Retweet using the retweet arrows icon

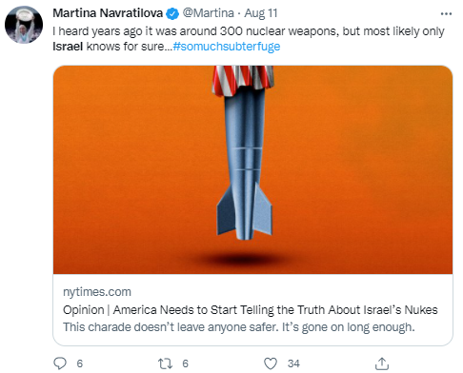[x=165, y=363]
